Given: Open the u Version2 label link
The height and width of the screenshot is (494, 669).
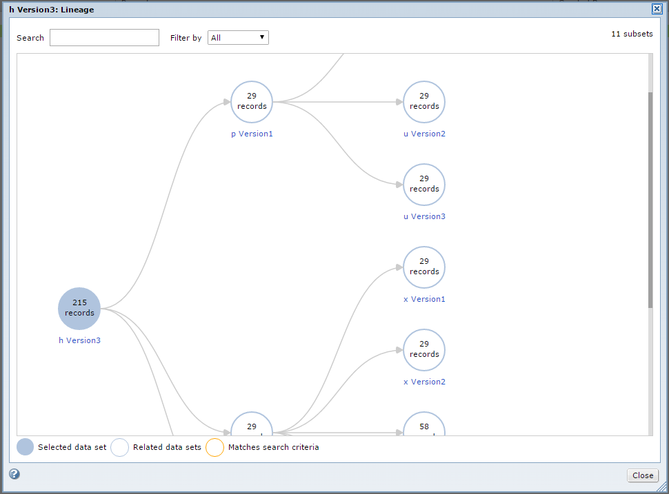Looking at the screenshot, I should pyautogui.click(x=424, y=134).
